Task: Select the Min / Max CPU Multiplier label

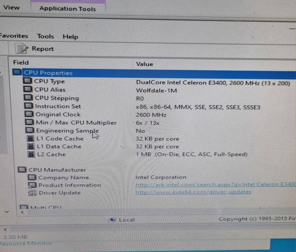Action: (76, 122)
